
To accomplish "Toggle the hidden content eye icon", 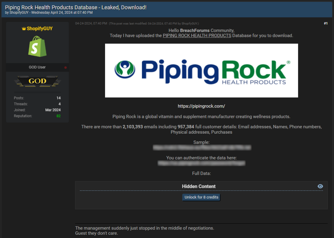I will pos(320,186).
